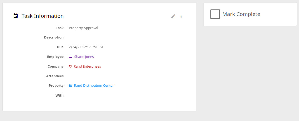Click the calendar icon beside Task Information
299x121 pixels.
click(x=16, y=16)
